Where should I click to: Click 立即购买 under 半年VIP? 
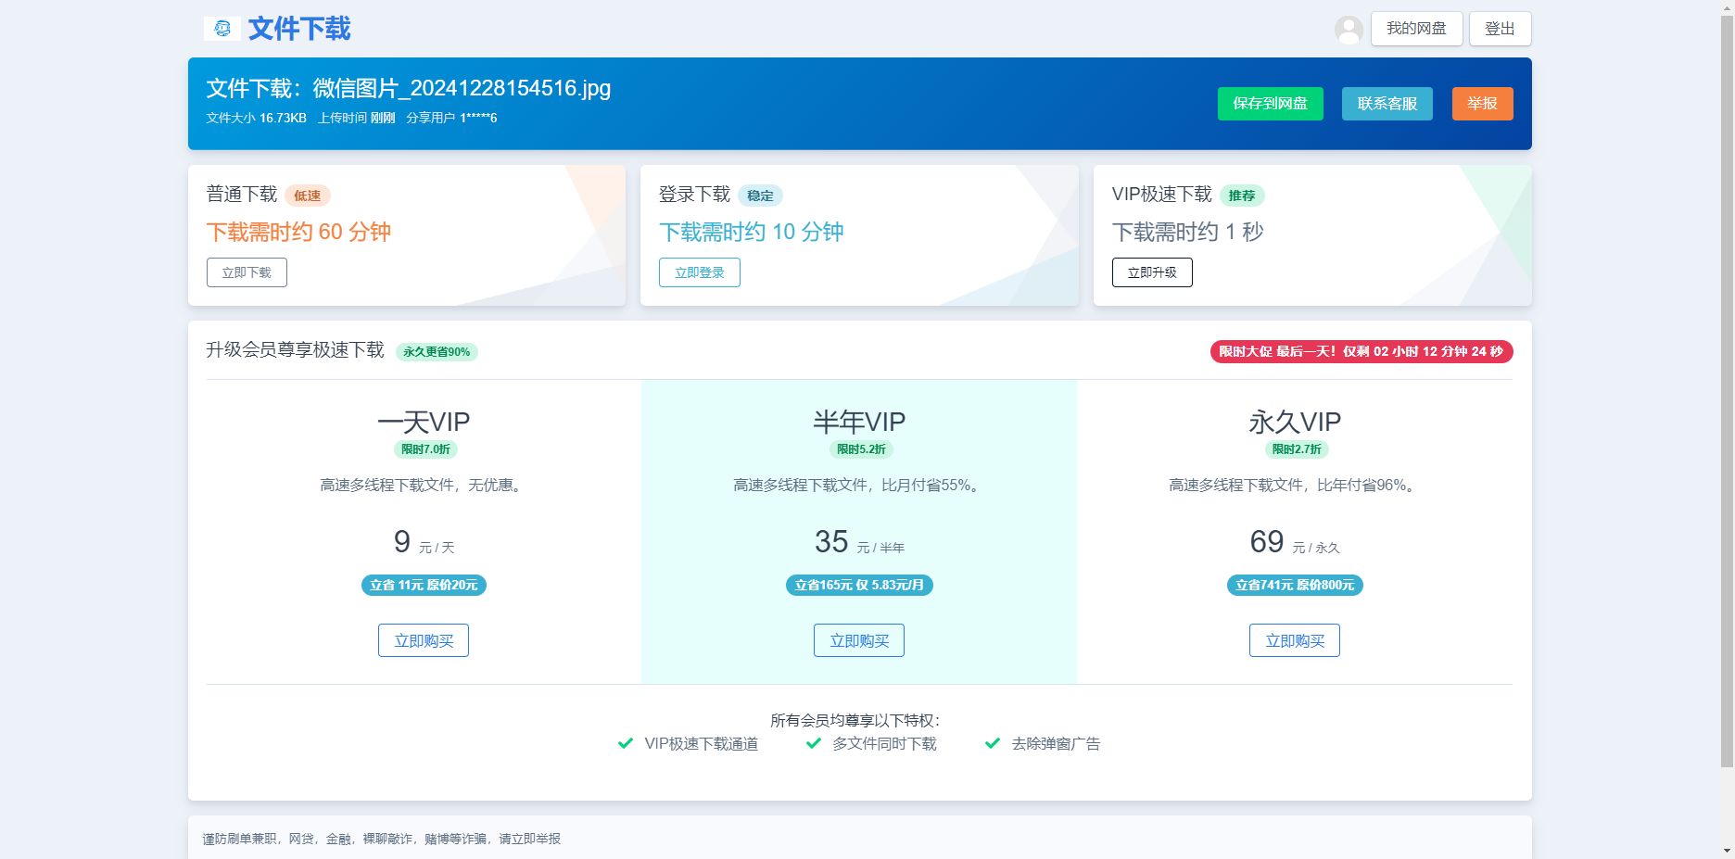coord(858,639)
